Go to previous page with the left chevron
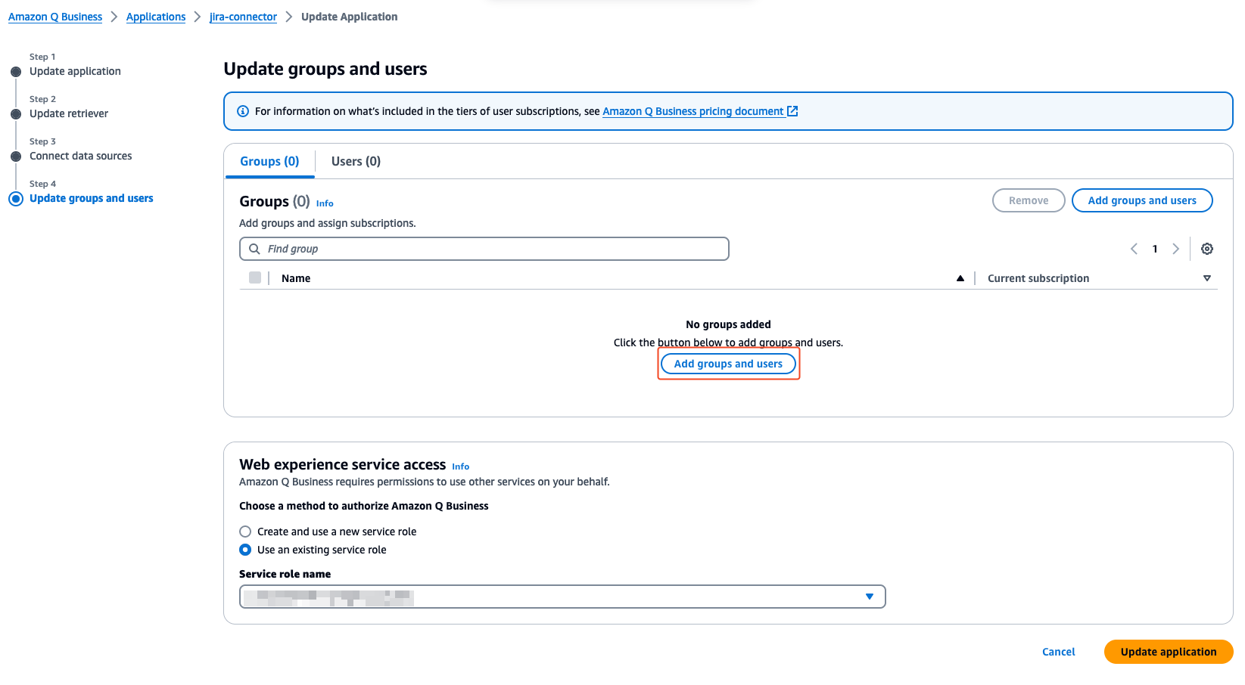 [x=1133, y=248]
